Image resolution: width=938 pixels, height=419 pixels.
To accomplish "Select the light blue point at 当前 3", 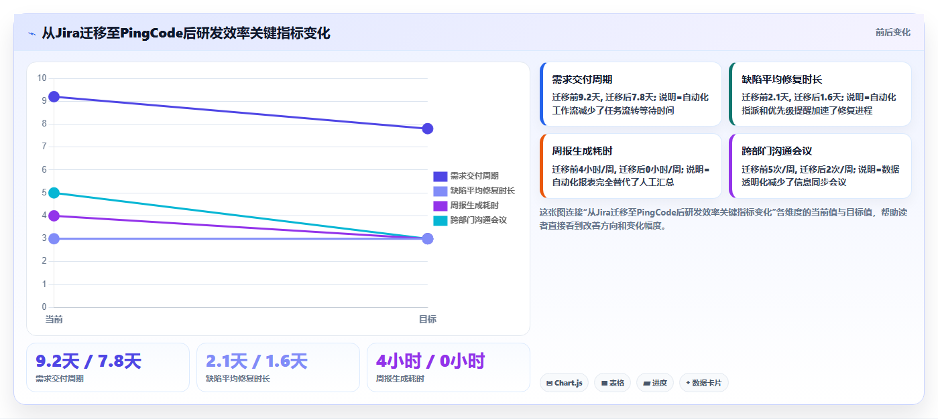I will pyautogui.click(x=54, y=239).
